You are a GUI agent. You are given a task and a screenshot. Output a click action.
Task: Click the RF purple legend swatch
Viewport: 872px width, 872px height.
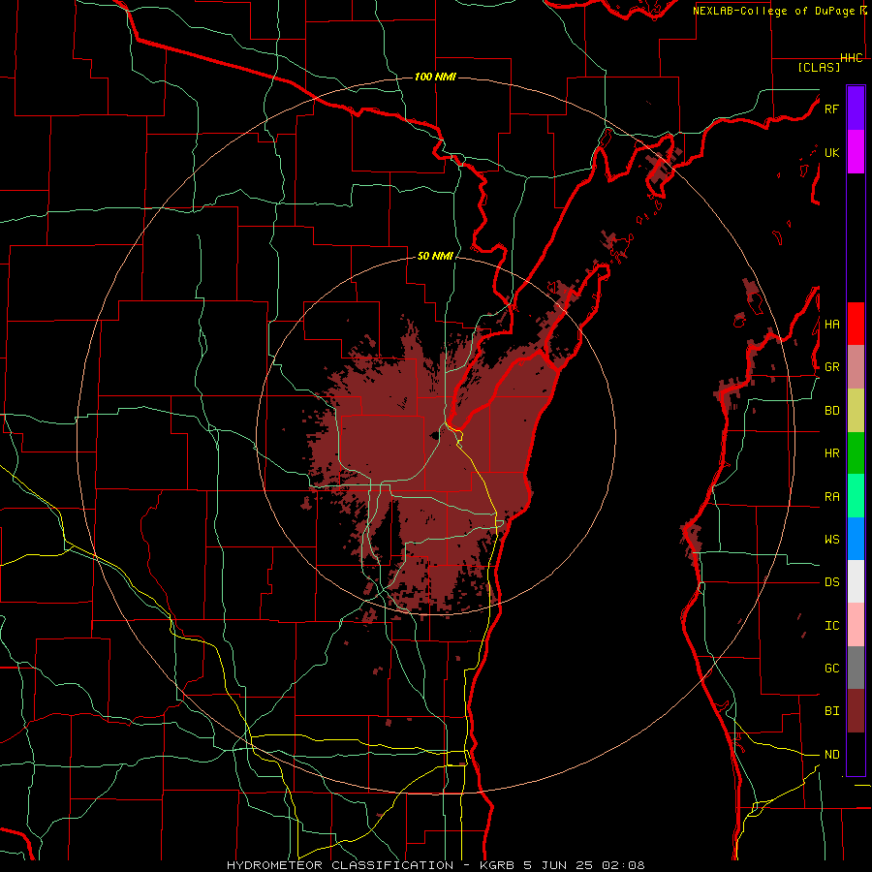(856, 109)
